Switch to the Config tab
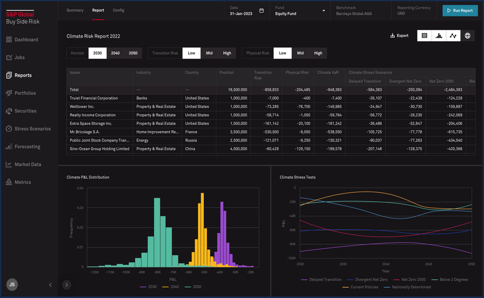 (118, 10)
